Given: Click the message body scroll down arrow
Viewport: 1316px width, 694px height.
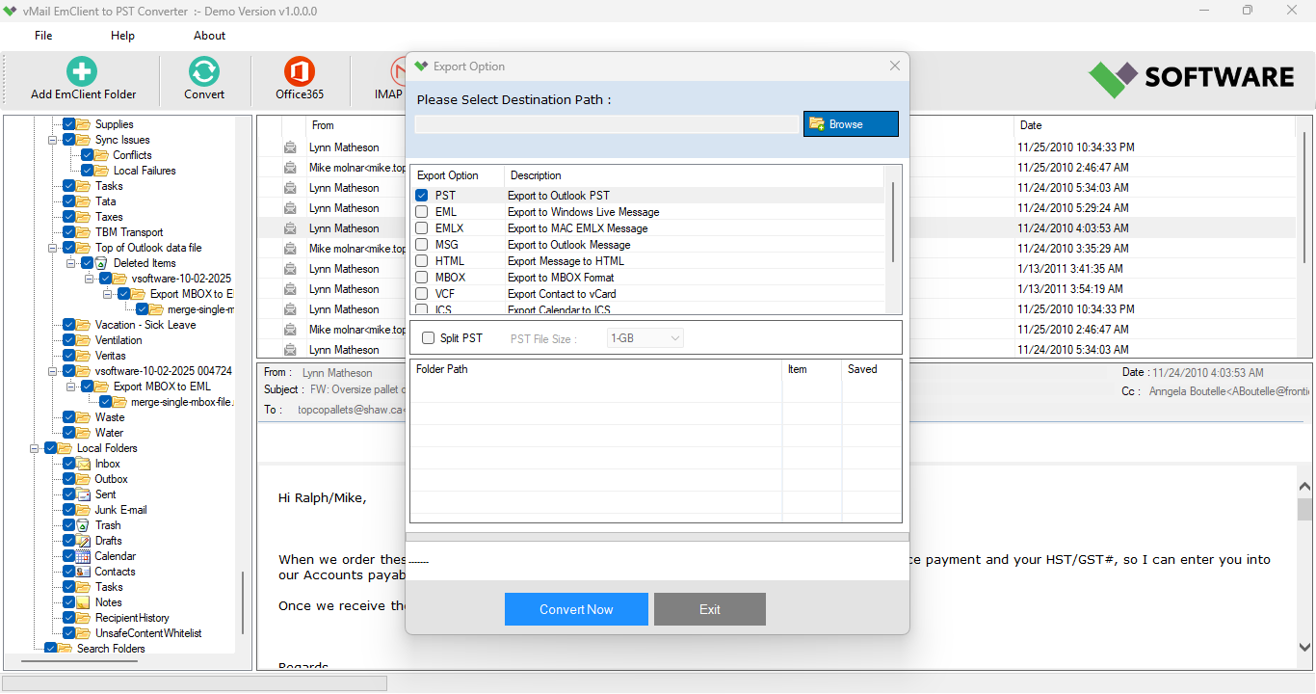Looking at the screenshot, I should (x=1305, y=648).
